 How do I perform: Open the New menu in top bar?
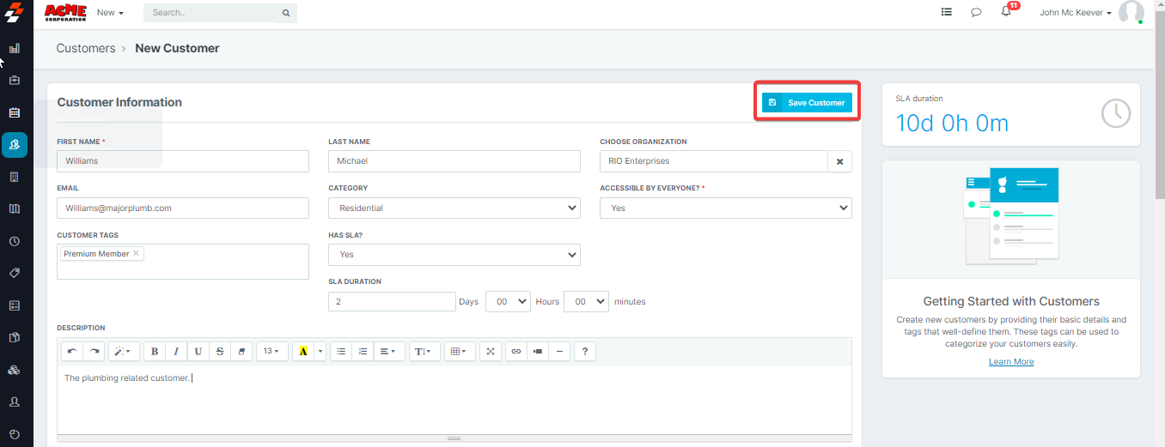(110, 13)
